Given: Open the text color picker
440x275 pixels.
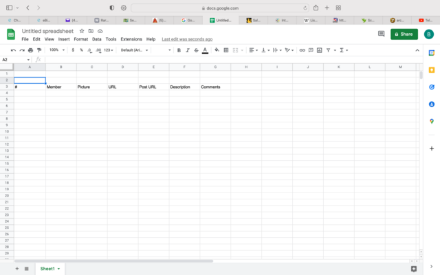Looking at the screenshot, I should [205, 50].
